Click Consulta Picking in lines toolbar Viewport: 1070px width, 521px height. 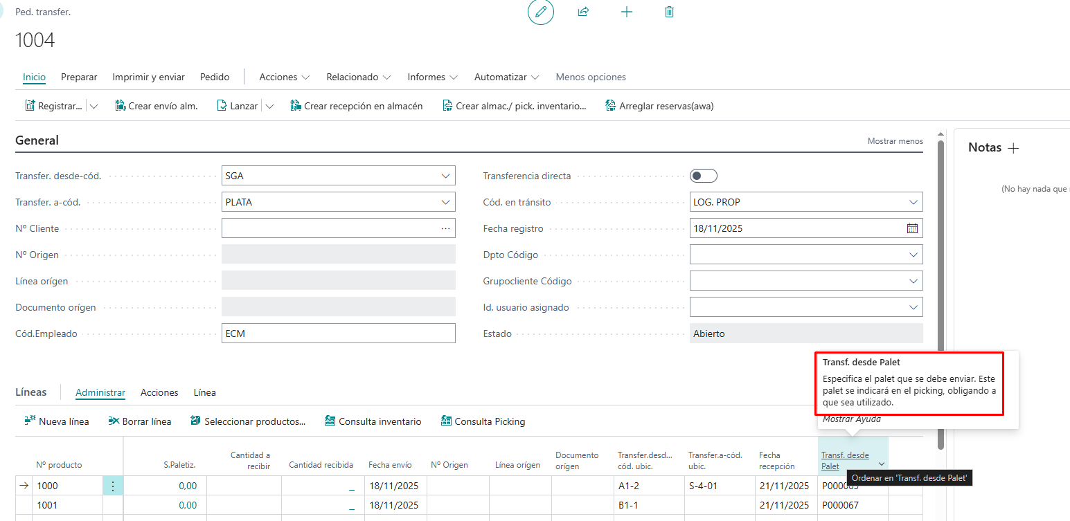483,421
